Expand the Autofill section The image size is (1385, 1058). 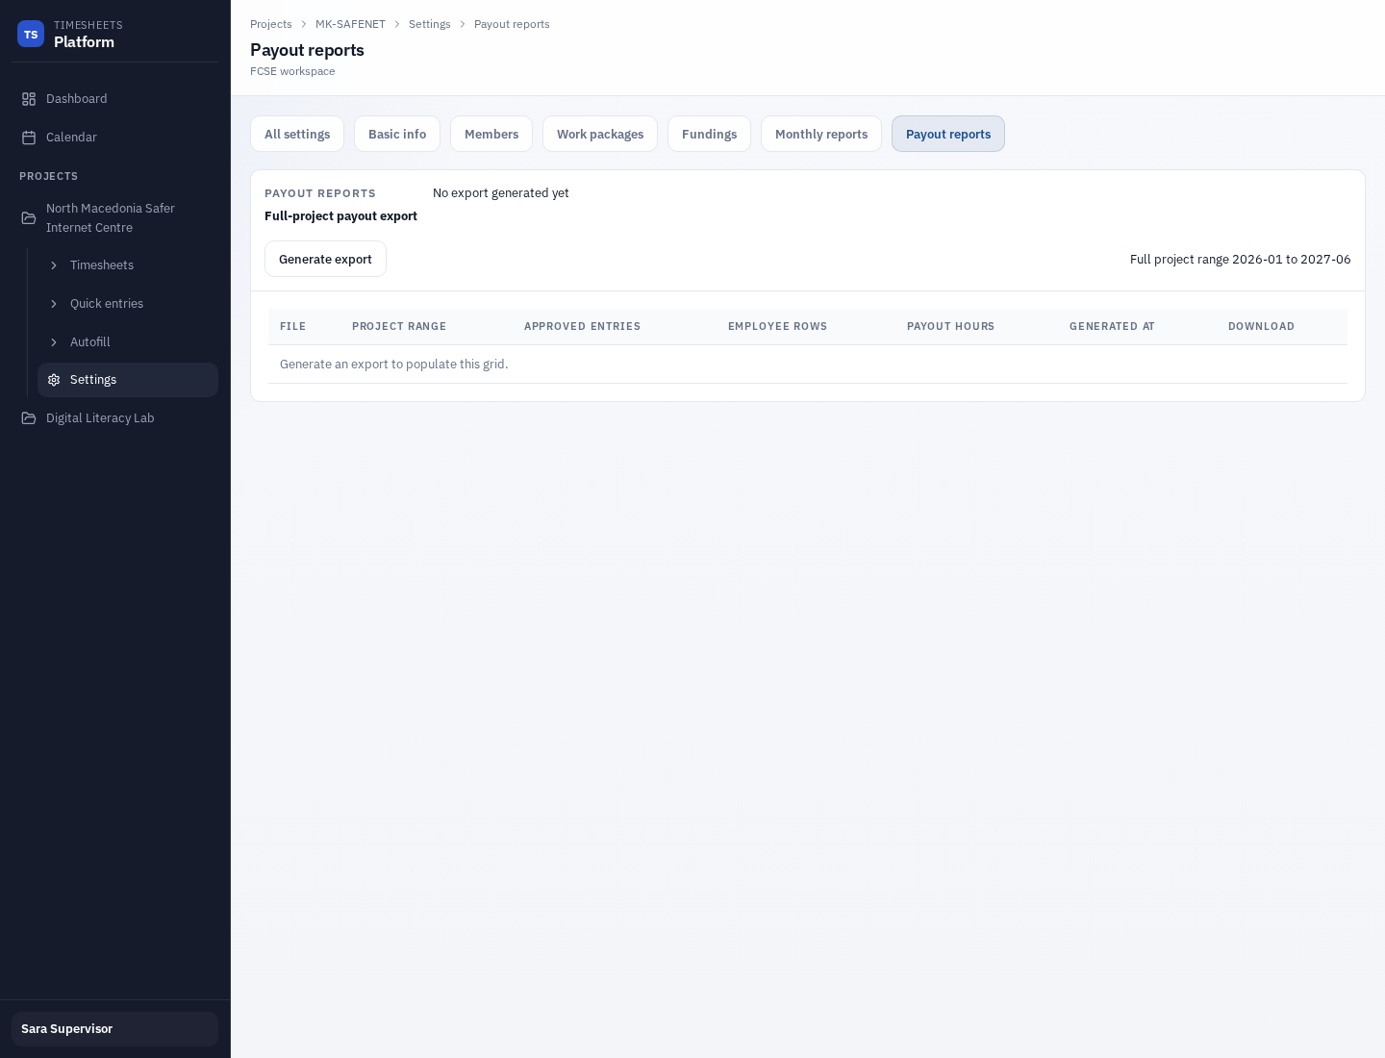tap(55, 342)
